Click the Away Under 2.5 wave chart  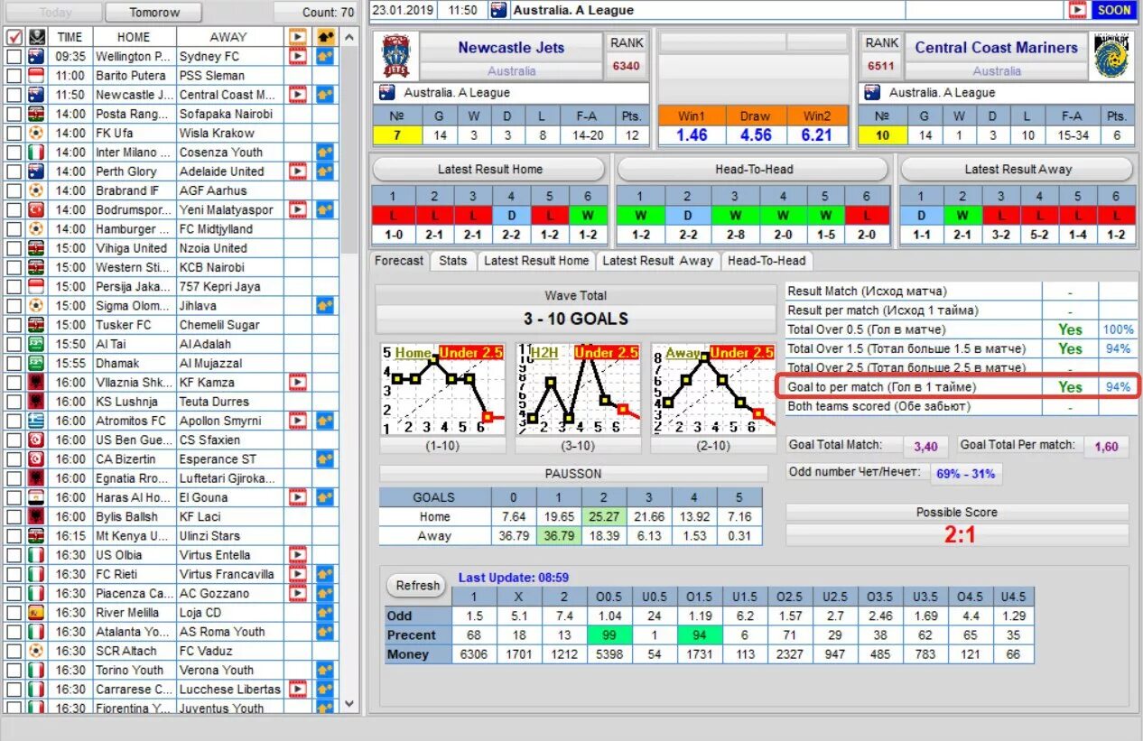713,390
